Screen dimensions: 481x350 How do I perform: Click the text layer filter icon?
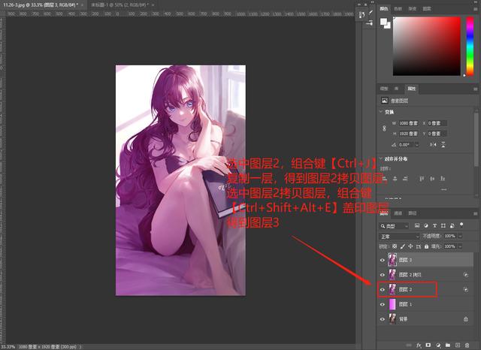[x=435, y=225]
